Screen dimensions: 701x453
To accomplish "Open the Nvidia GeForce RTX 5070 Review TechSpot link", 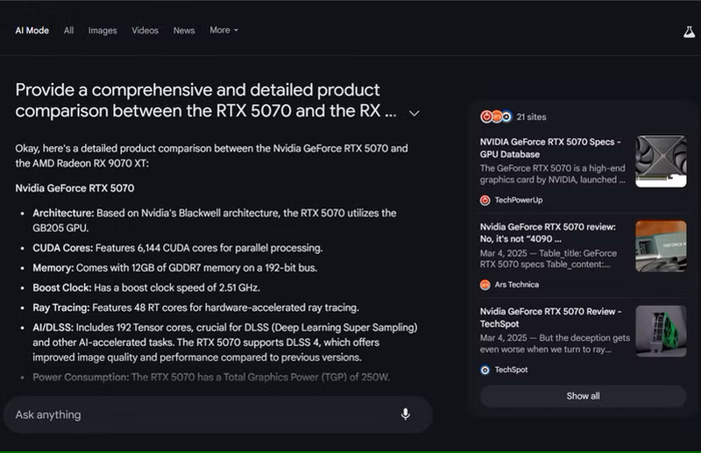I will coord(551,317).
